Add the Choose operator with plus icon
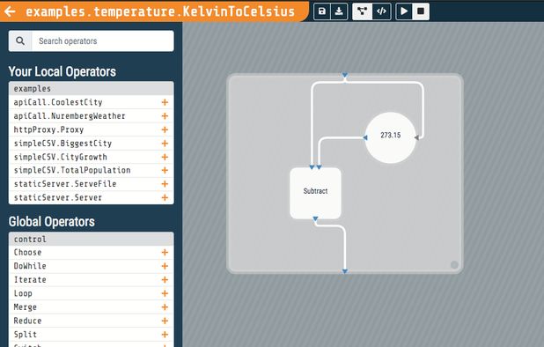Viewport: 544px width, 347px height. [165, 252]
